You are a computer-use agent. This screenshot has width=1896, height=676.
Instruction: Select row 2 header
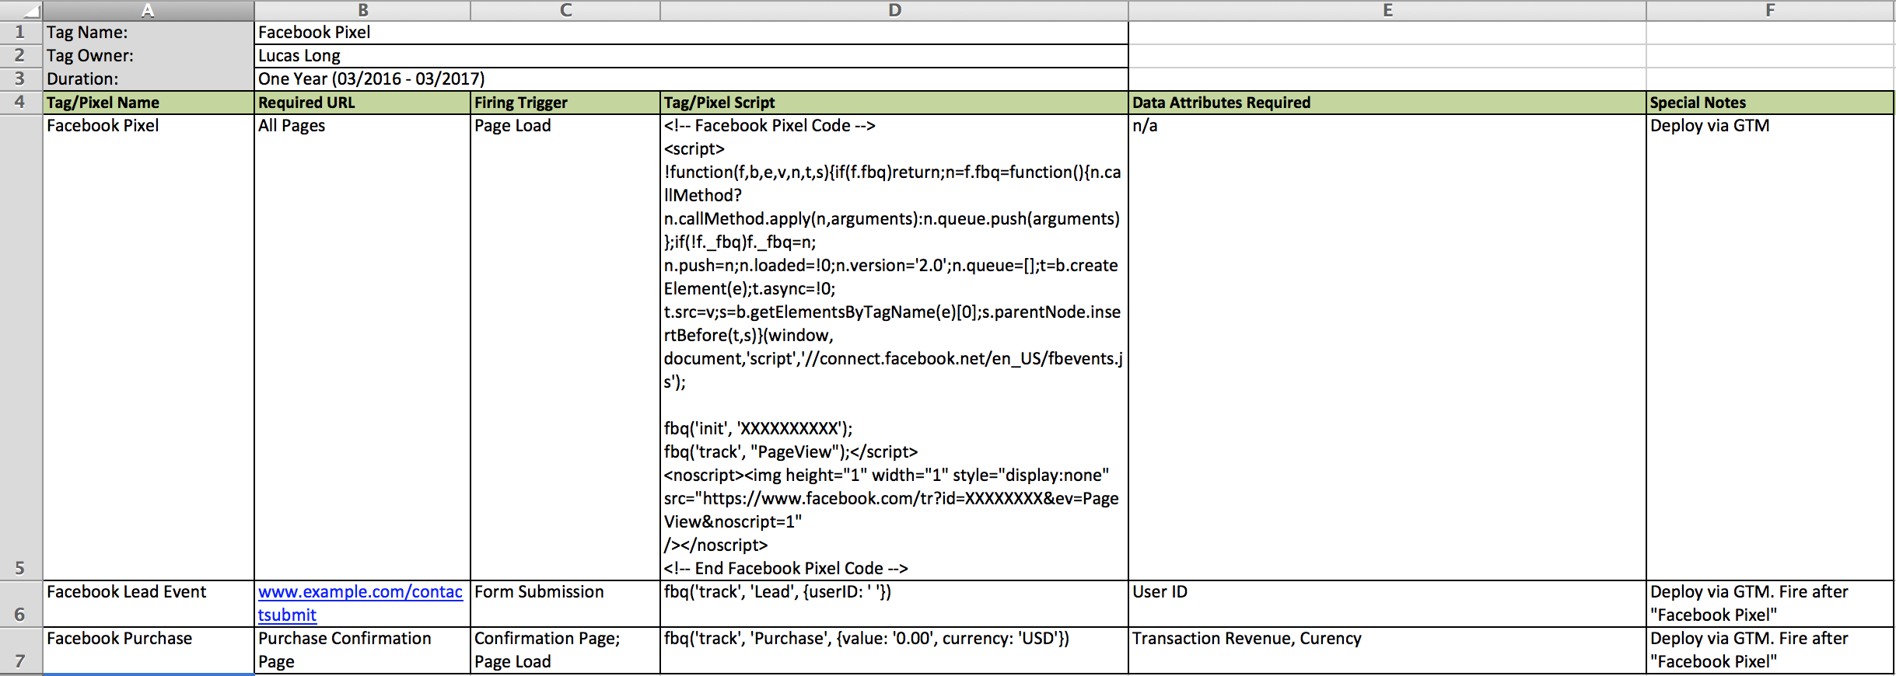click(x=21, y=56)
